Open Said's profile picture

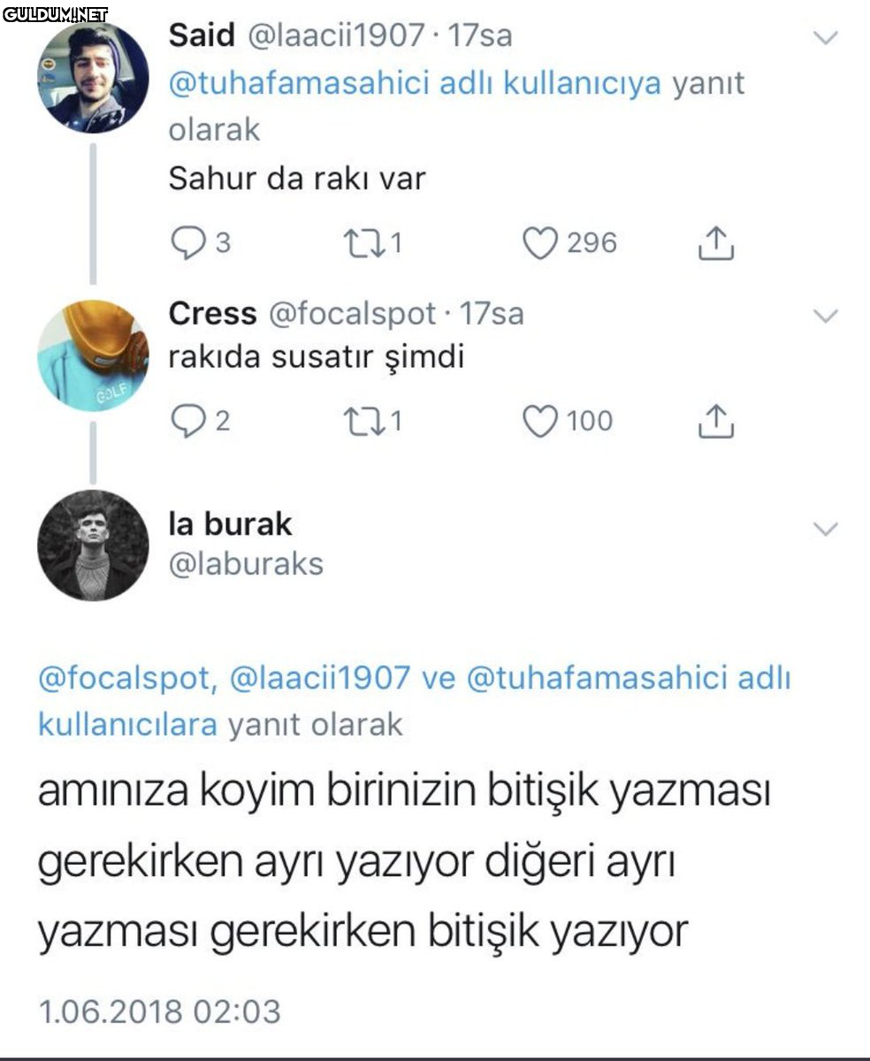[93, 78]
